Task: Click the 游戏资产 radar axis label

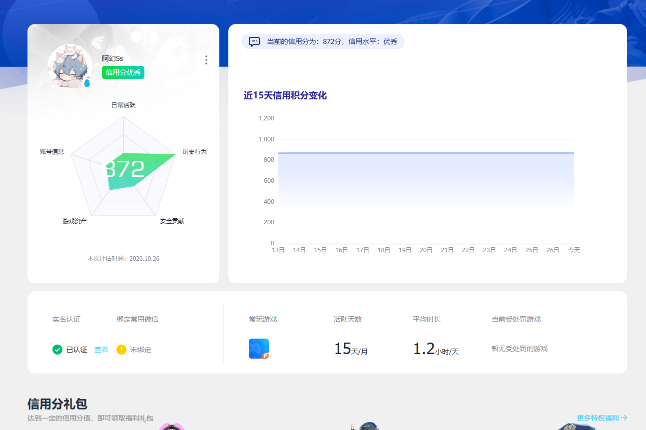Action: click(74, 221)
